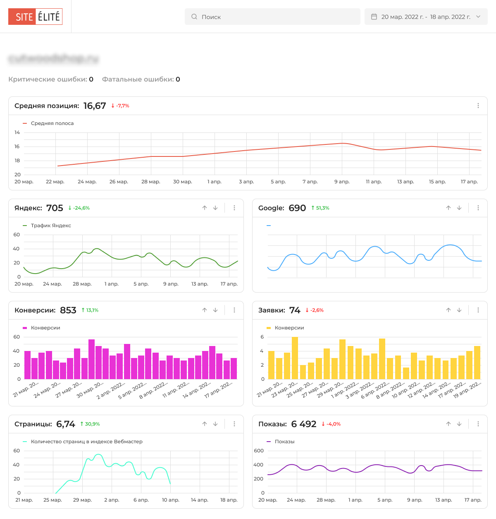Open the Google card options menu

(x=478, y=208)
